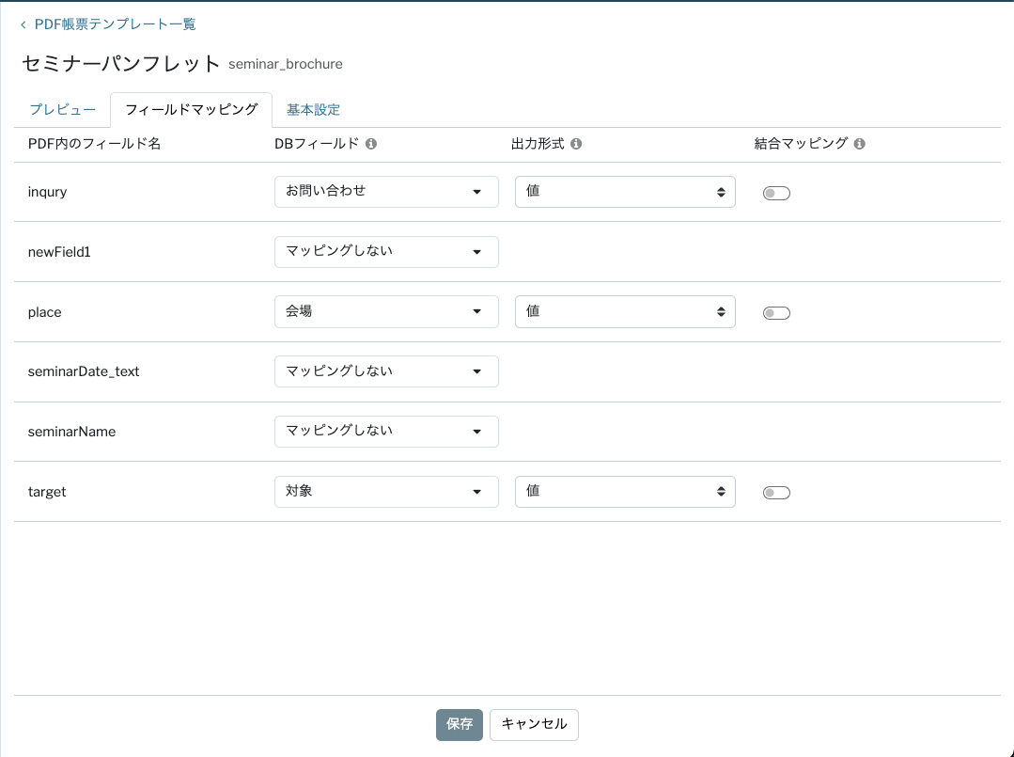Click the キャンセル button
Viewport: 1014px width, 757px height.
click(x=534, y=724)
